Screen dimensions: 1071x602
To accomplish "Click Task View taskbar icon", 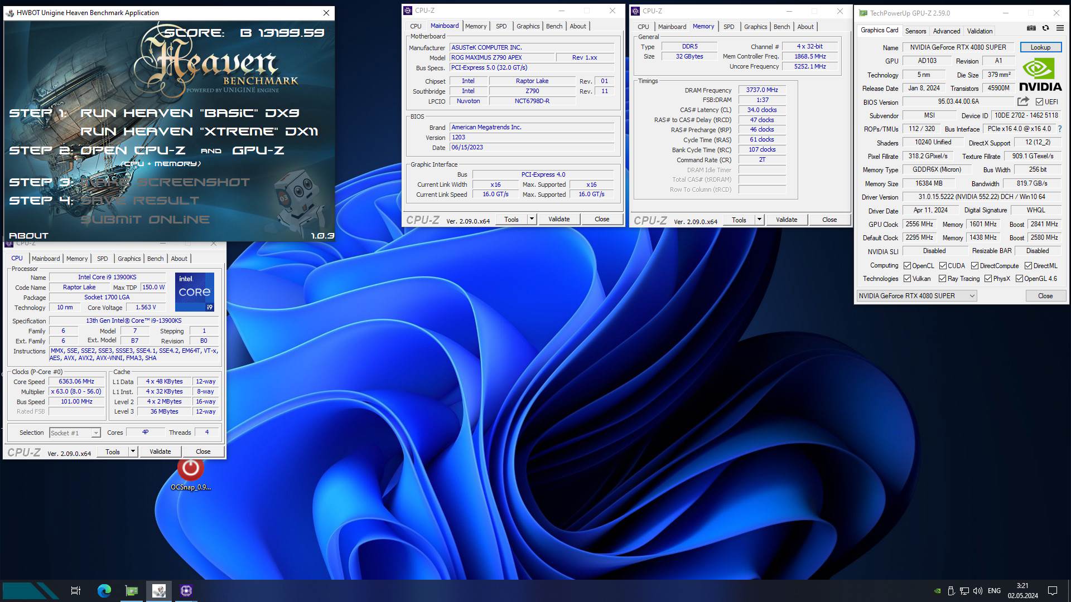I will [76, 590].
